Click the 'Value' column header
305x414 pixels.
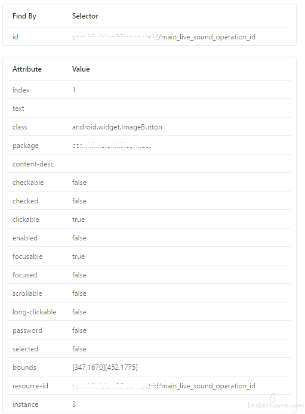[x=81, y=69]
